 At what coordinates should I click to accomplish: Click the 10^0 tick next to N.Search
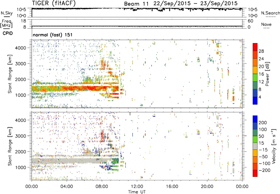point(253,16)
